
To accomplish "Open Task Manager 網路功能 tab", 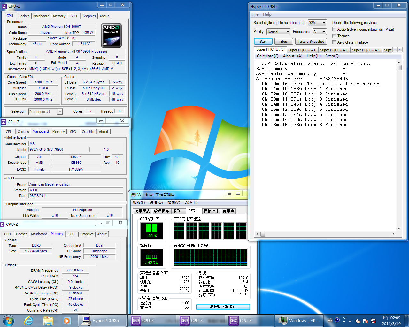I will 211,211.
